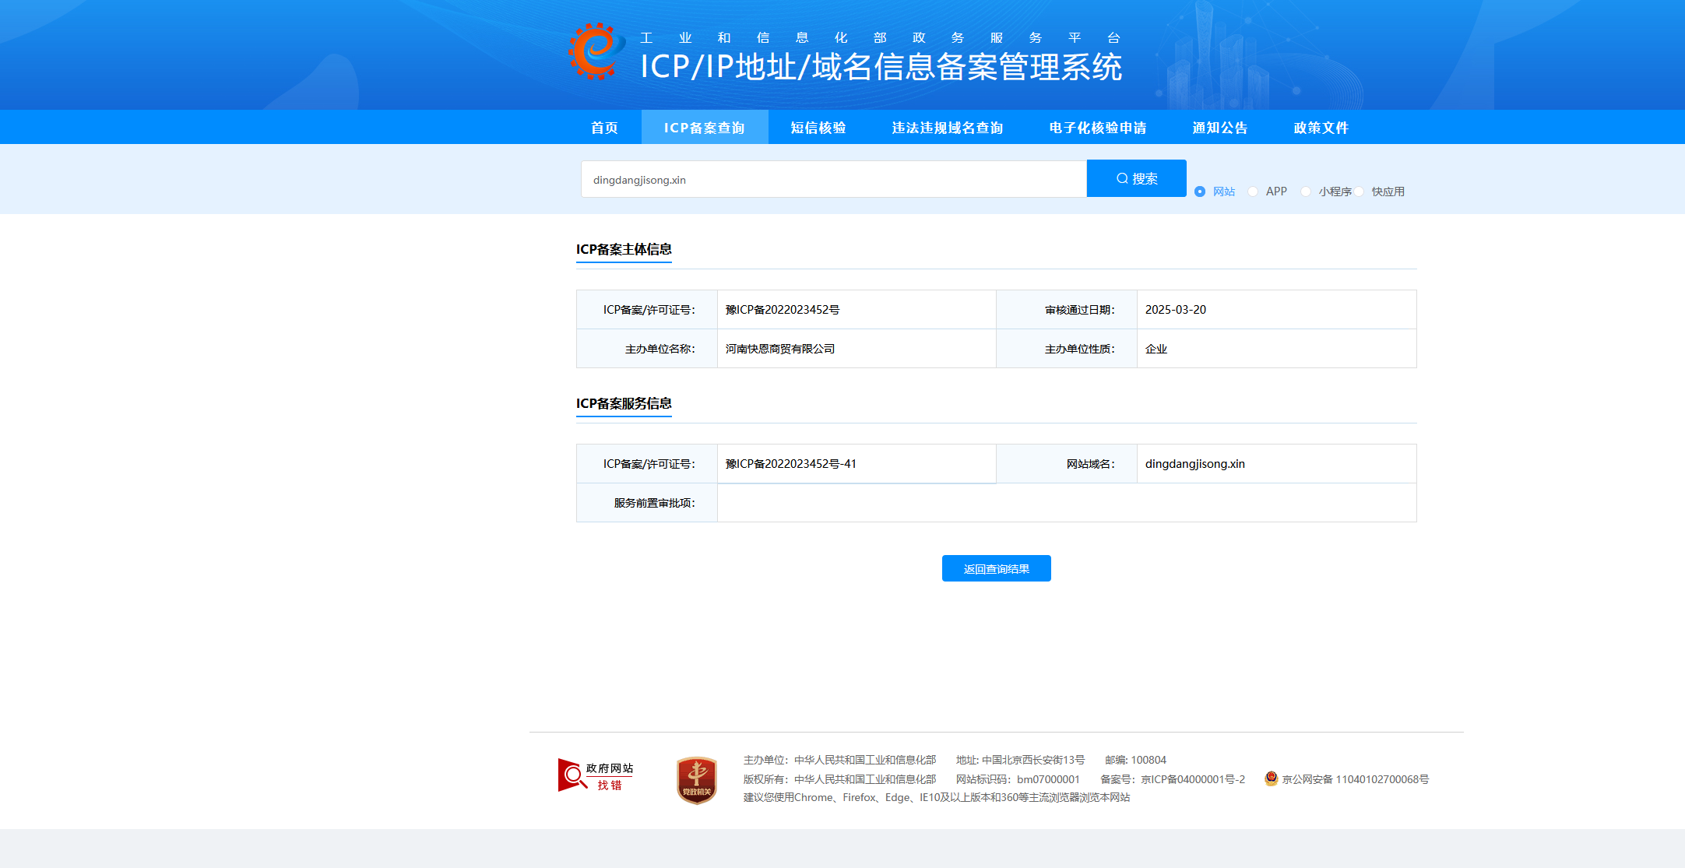Click the 京公网安备 11040102700068号 link
This screenshot has width=1685, height=868.
[x=1355, y=779]
